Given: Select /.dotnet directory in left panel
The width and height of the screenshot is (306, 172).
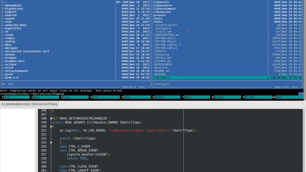Looking at the screenshot, I should pyautogui.click(x=9, y=54).
